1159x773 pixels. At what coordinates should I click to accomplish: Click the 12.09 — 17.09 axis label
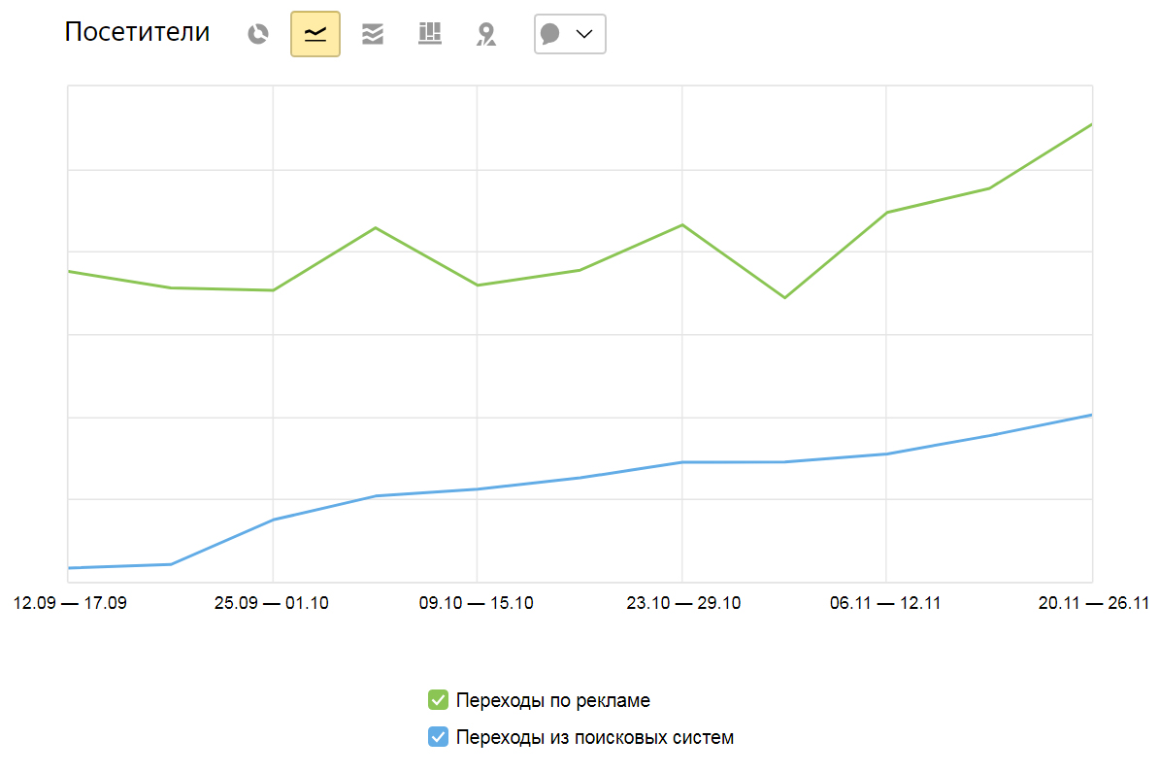click(70, 603)
